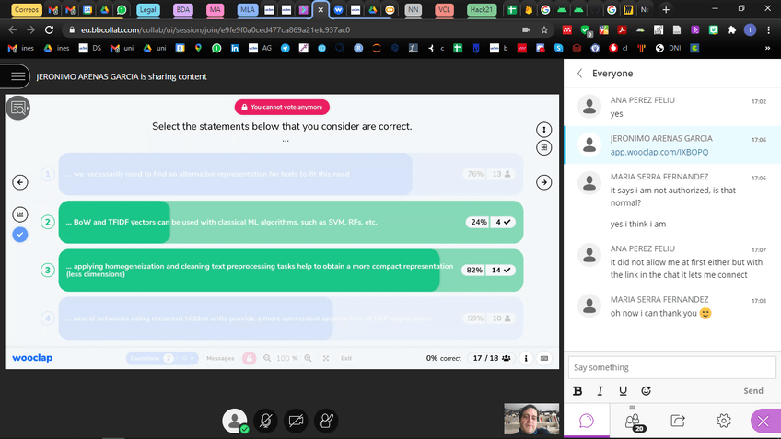Toggle camera video sharing
Screen dimensions: 781x439
coord(296,421)
